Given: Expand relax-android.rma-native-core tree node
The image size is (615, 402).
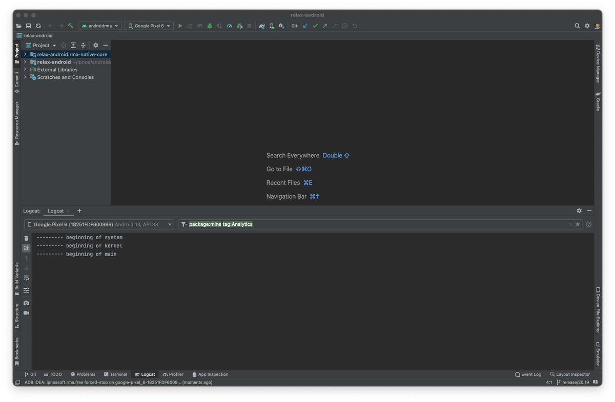Looking at the screenshot, I should click(x=25, y=54).
